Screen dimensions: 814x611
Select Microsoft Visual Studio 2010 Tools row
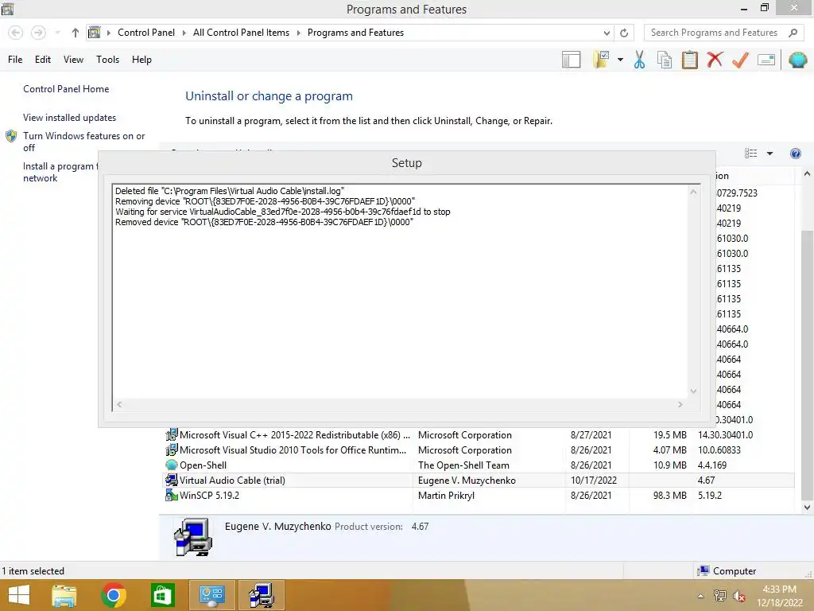pyautogui.click(x=477, y=450)
